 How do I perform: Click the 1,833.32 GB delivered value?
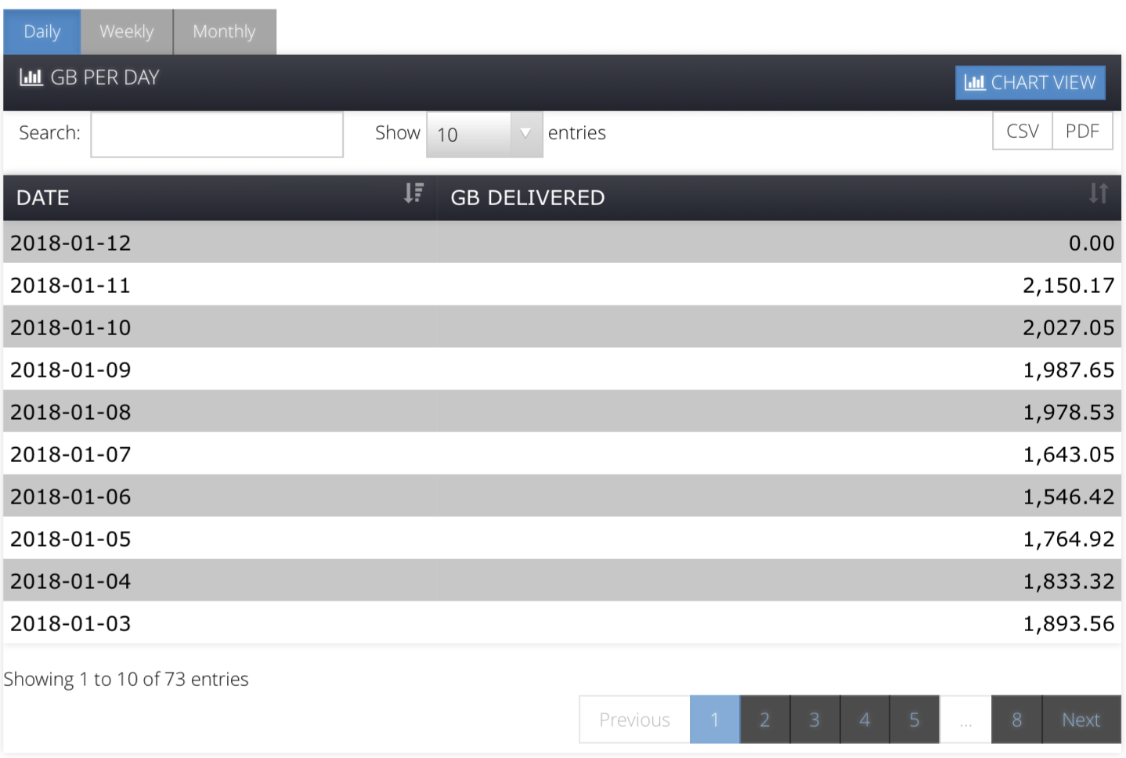point(1068,581)
